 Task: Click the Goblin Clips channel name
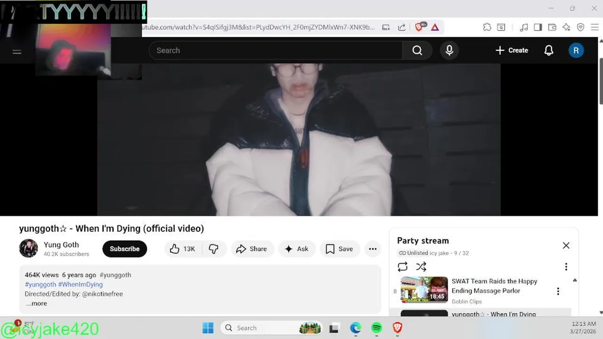click(x=467, y=301)
